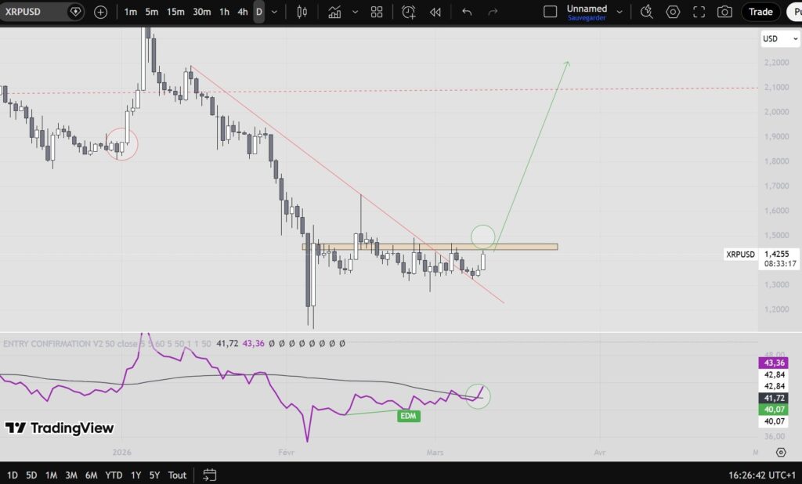This screenshot has width=802, height=484.
Task: Take a chart snapshot with the camera icon
Action: click(724, 12)
